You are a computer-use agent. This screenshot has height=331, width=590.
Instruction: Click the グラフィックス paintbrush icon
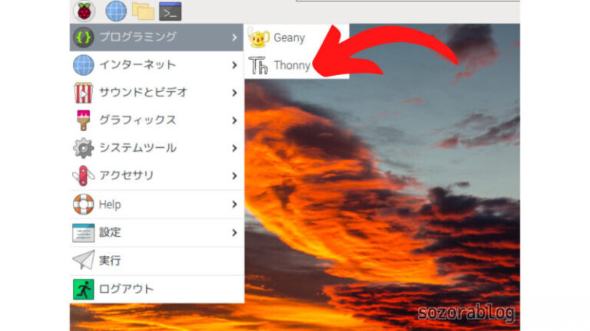(x=83, y=120)
